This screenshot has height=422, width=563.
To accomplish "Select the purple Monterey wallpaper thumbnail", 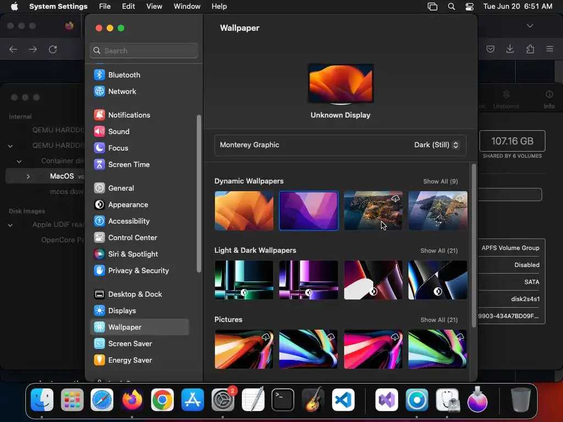I will pos(308,210).
